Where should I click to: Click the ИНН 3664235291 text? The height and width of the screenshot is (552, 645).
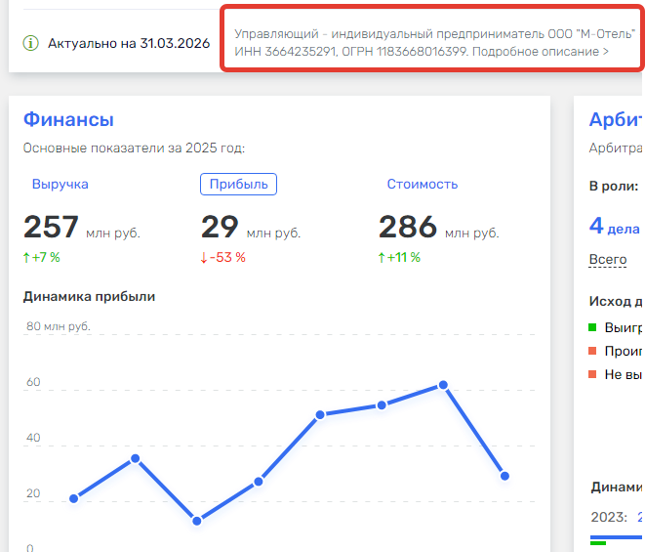(x=286, y=52)
